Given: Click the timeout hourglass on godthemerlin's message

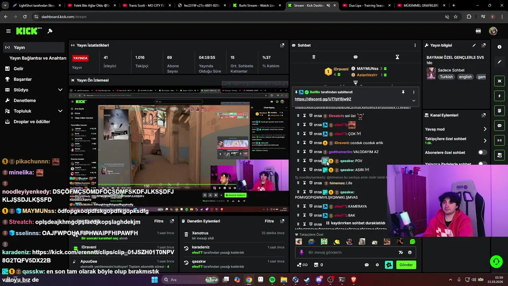Looking at the screenshot, I should pos(304,152).
